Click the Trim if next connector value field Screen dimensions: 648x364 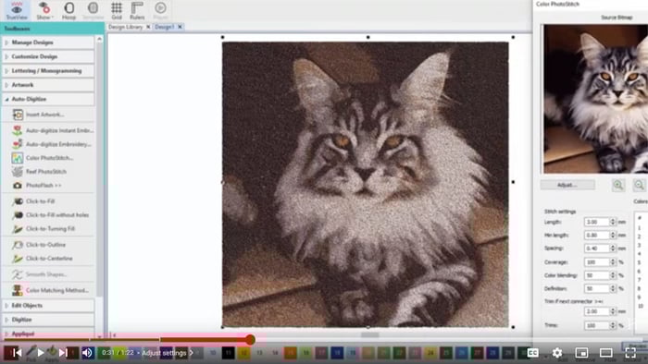click(597, 311)
